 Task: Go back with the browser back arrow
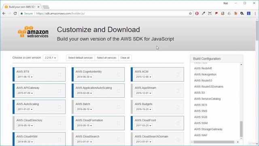[x=4, y=13]
